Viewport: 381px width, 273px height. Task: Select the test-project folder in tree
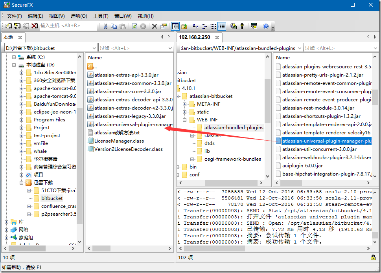47,136
